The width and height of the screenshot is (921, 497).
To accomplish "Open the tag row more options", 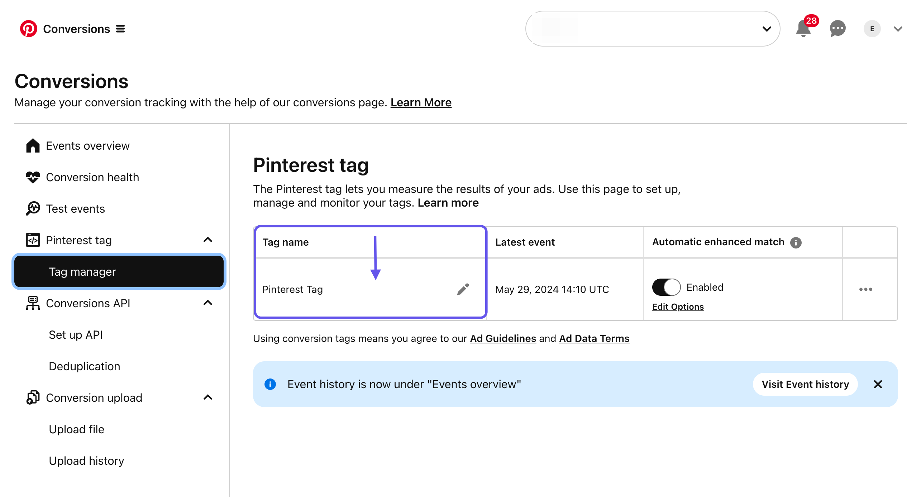I will 866,289.
